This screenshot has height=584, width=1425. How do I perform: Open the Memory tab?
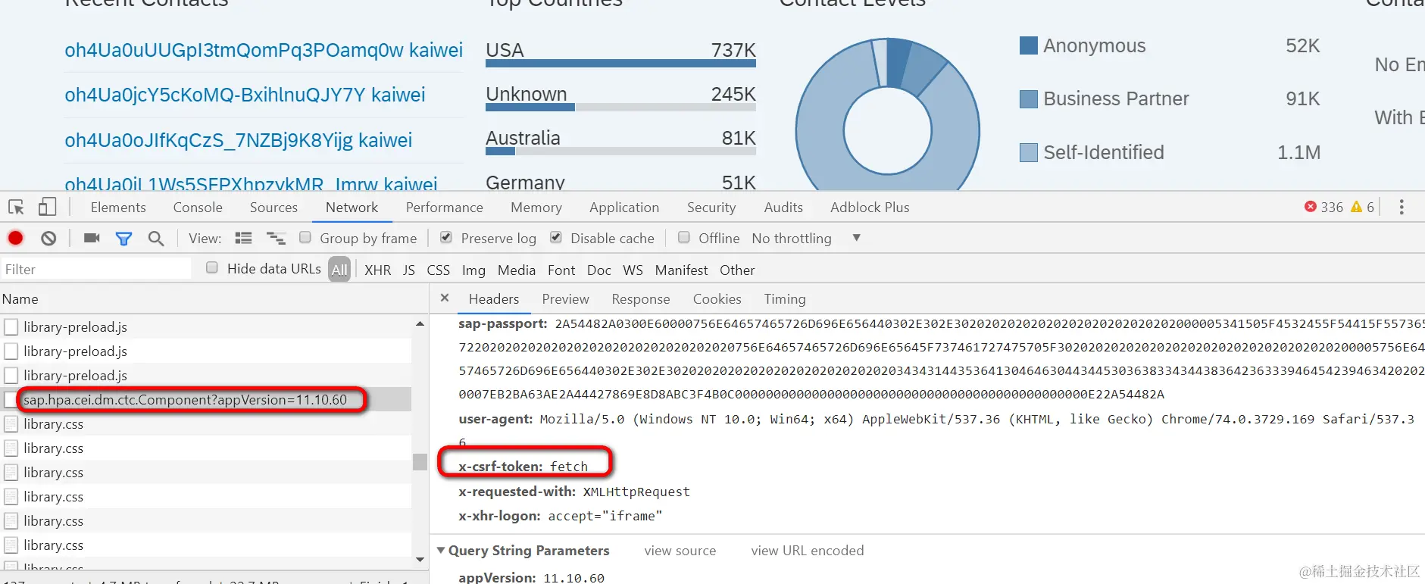(536, 208)
